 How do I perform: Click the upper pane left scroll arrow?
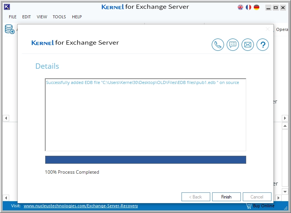click(6, 118)
